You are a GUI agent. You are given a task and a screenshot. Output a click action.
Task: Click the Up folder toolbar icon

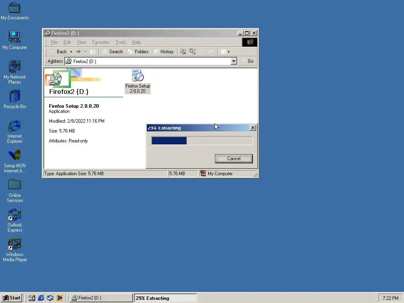93,52
